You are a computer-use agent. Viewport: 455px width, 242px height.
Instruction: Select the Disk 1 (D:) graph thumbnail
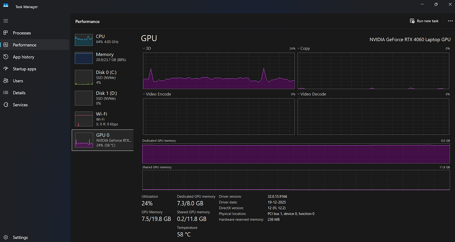point(84,98)
